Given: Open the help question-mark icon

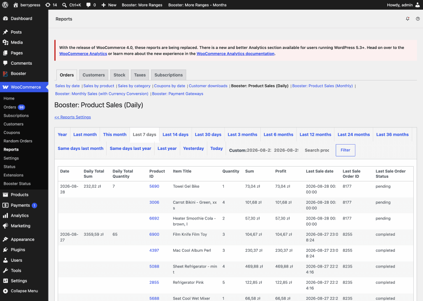Looking at the screenshot, I should click(x=418, y=19).
